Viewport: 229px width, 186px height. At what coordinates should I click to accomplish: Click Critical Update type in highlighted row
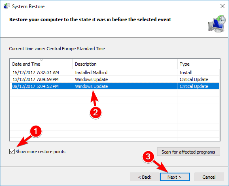[194, 86]
